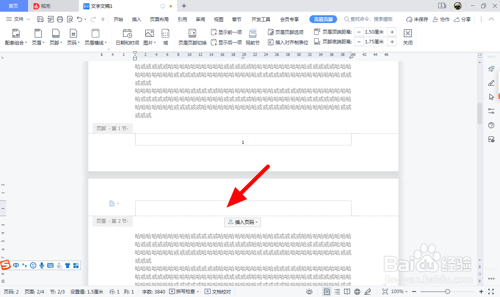The width and height of the screenshot is (500, 297).
Task: Click the 查找命令、搜索模板 search box
Action: pos(369,19)
